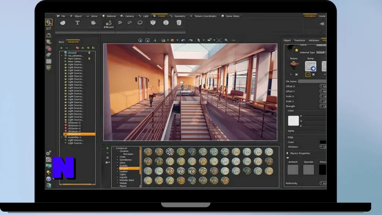Choose the open curve sketch tool
This screenshot has height=215, width=382.
pos(120,23)
